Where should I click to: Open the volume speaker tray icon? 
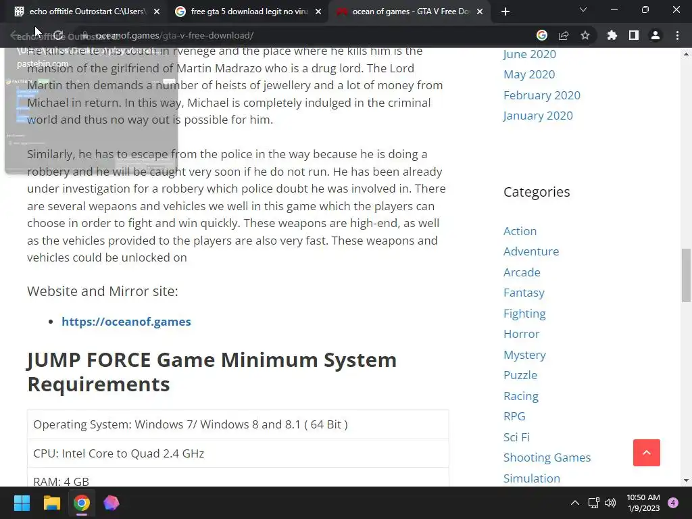click(x=610, y=503)
